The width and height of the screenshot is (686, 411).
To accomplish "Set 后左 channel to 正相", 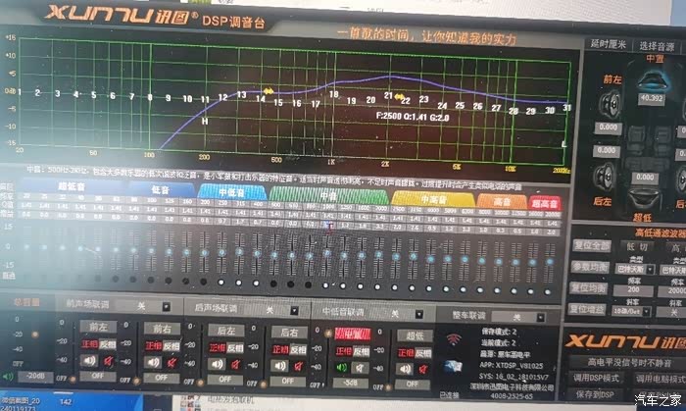I will tap(217, 348).
